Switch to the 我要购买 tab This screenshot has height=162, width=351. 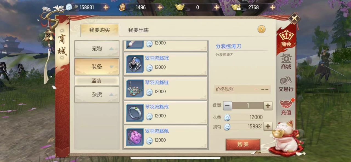click(x=100, y=30)
